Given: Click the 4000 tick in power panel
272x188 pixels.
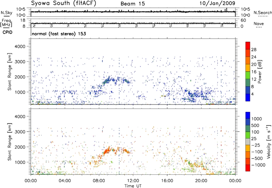Looking at the screenshot, I should click(x=20, y=46).
